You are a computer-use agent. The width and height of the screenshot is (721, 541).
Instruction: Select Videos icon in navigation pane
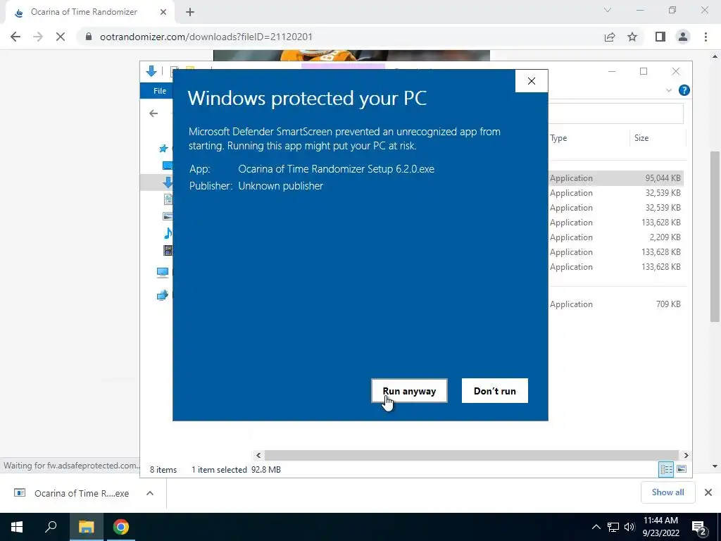168,250
